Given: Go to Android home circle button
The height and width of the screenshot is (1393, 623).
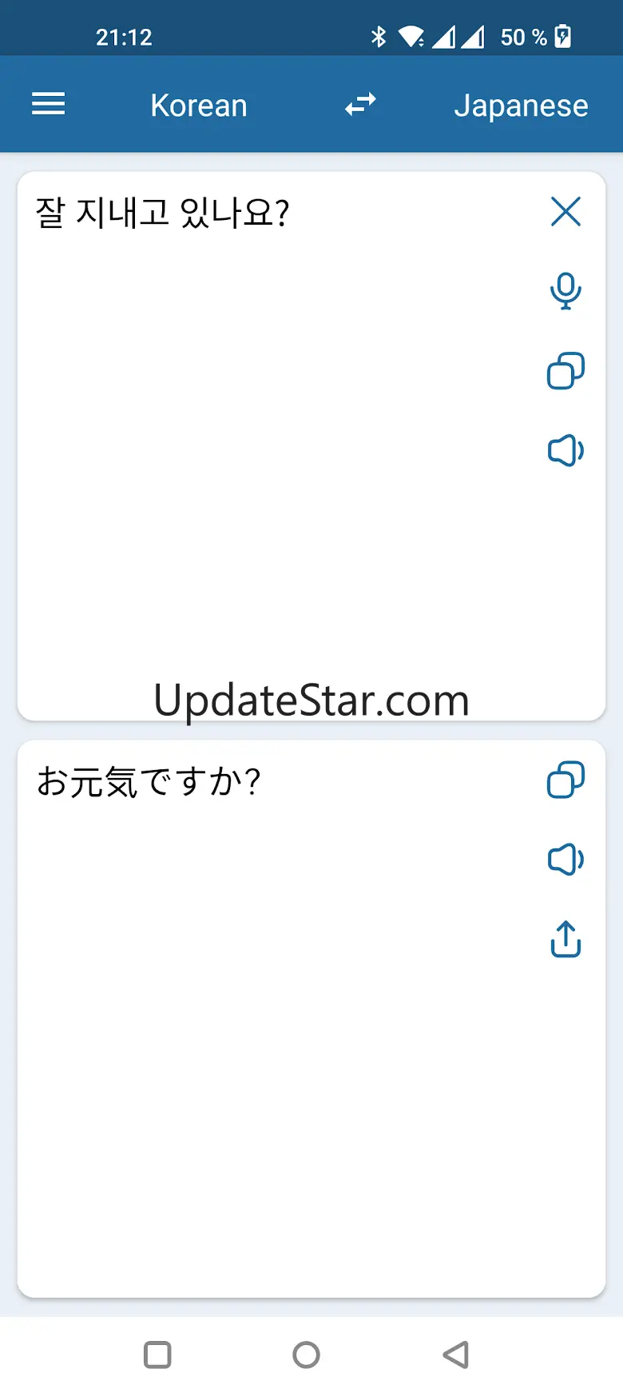Looking at the screenshot, I should coord(306,1355).
